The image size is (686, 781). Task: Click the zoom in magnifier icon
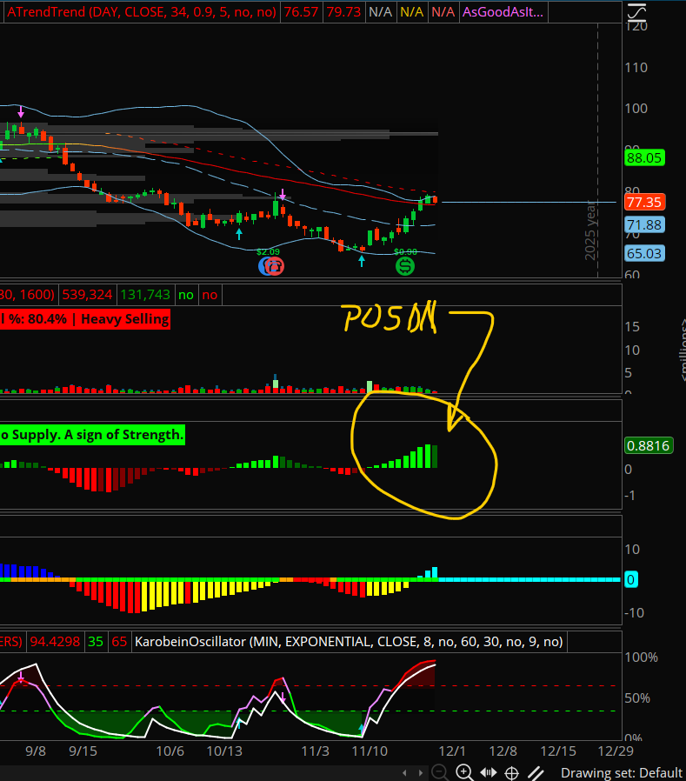point(464,772)
